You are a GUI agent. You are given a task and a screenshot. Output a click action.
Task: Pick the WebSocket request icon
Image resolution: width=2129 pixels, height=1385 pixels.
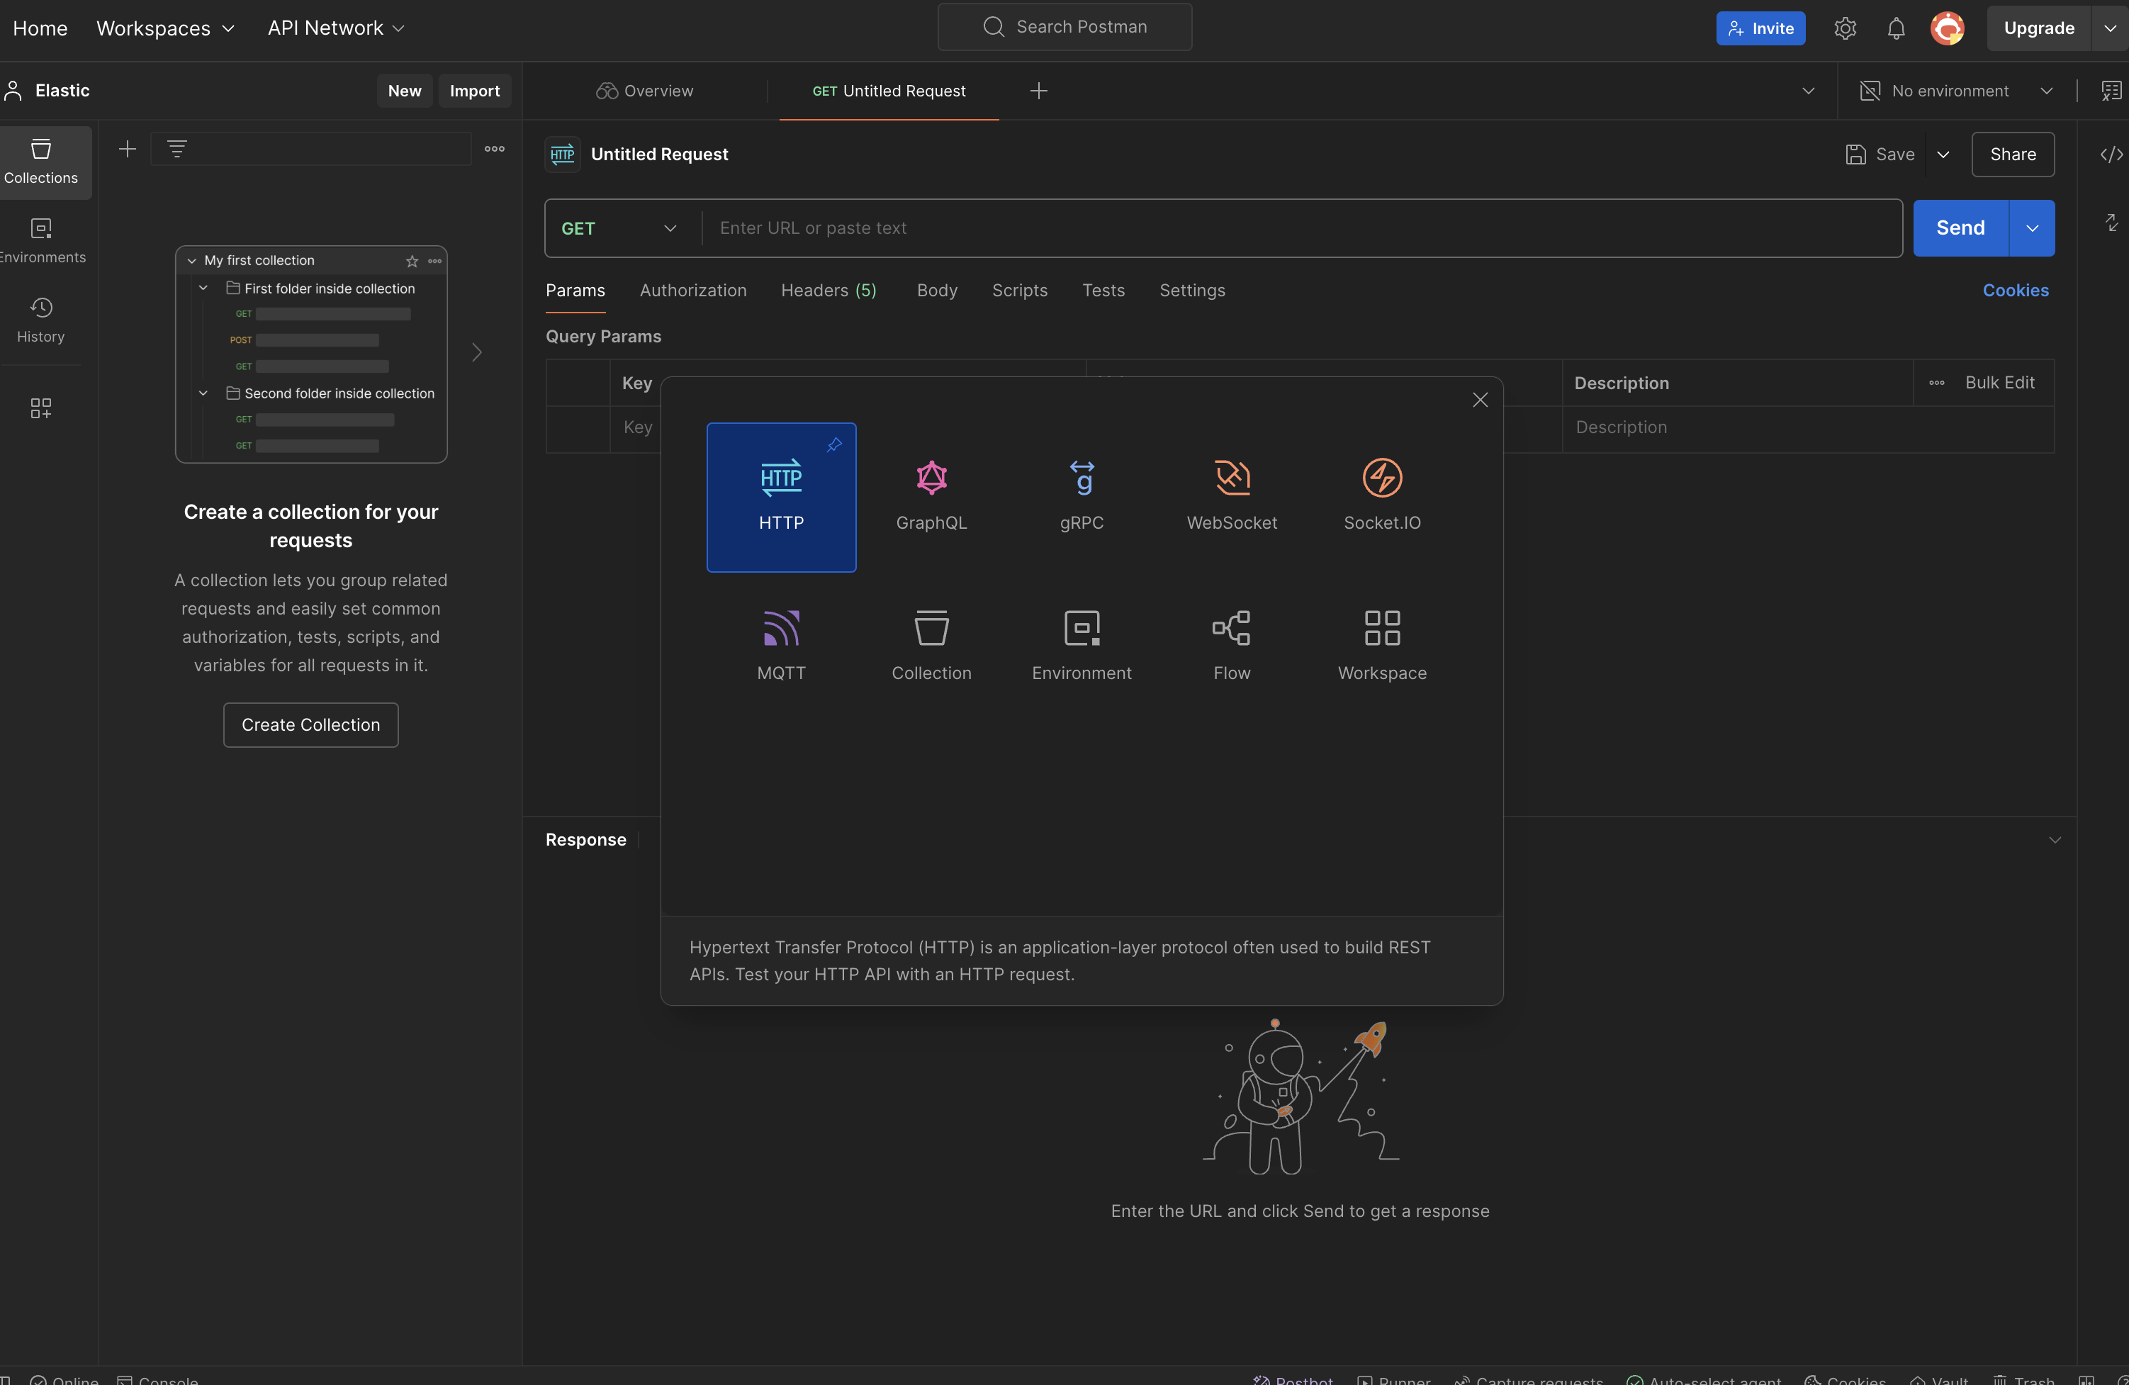point(1232,478)
